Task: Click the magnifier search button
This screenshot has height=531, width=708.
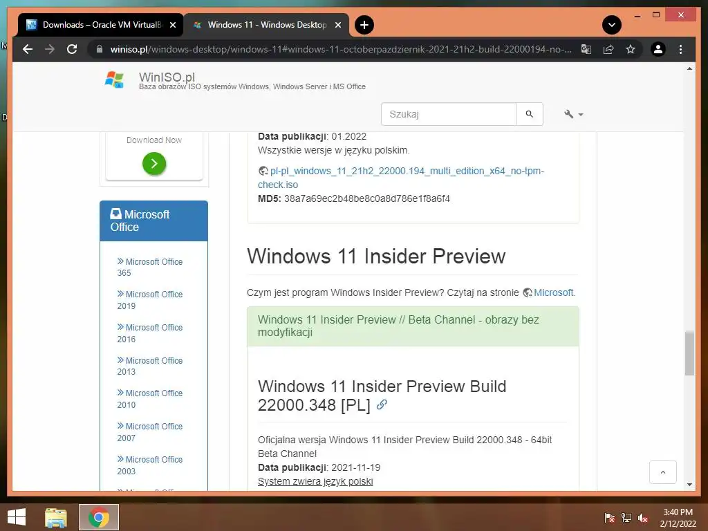Action: pos(529,114)
